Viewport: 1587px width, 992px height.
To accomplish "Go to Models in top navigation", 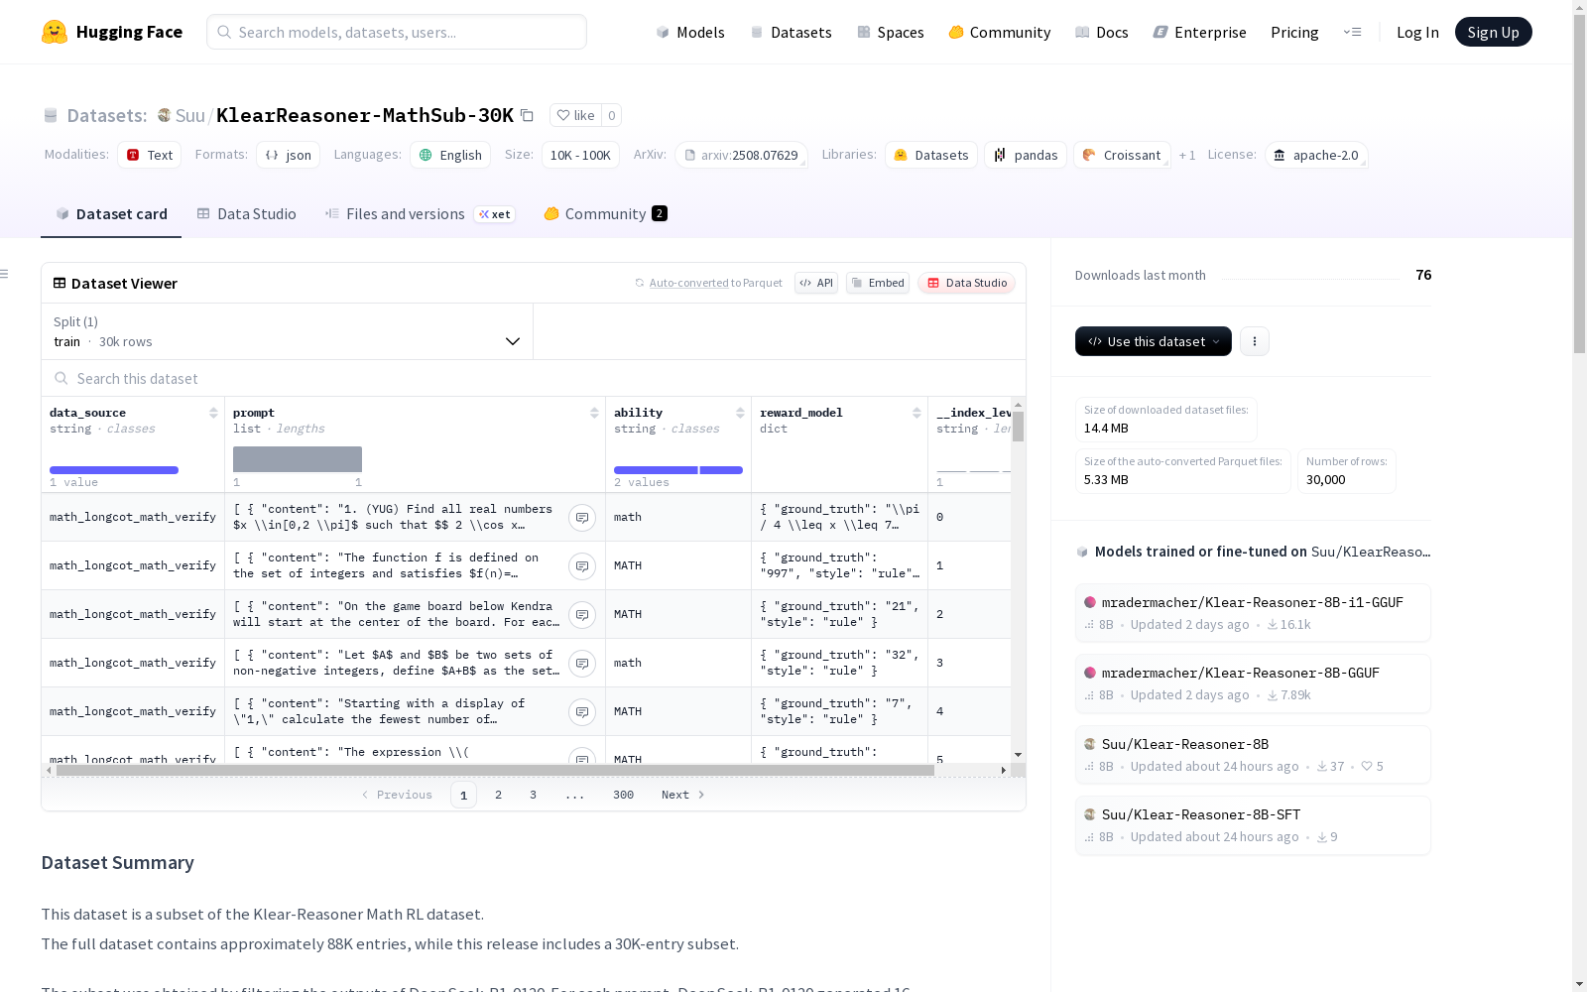I will pyautogui.click(x=690, y=32).
